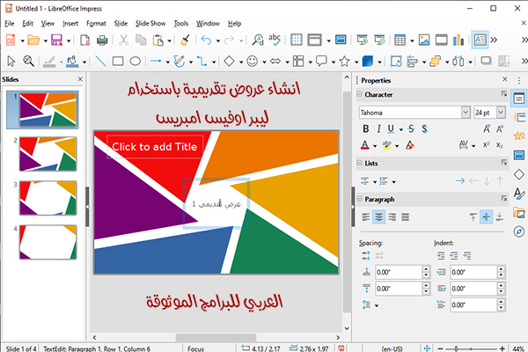Click Increase Font Size button
The width and height of the screenshot is (528, 352).
[487, 128]
